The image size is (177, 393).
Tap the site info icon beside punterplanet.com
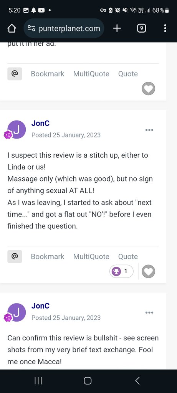click(x=31, y=28)
